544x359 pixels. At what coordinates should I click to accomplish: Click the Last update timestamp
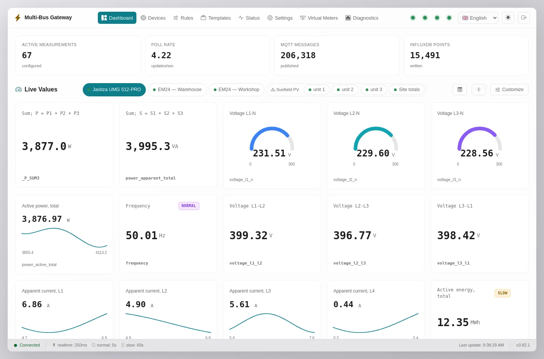481,345
